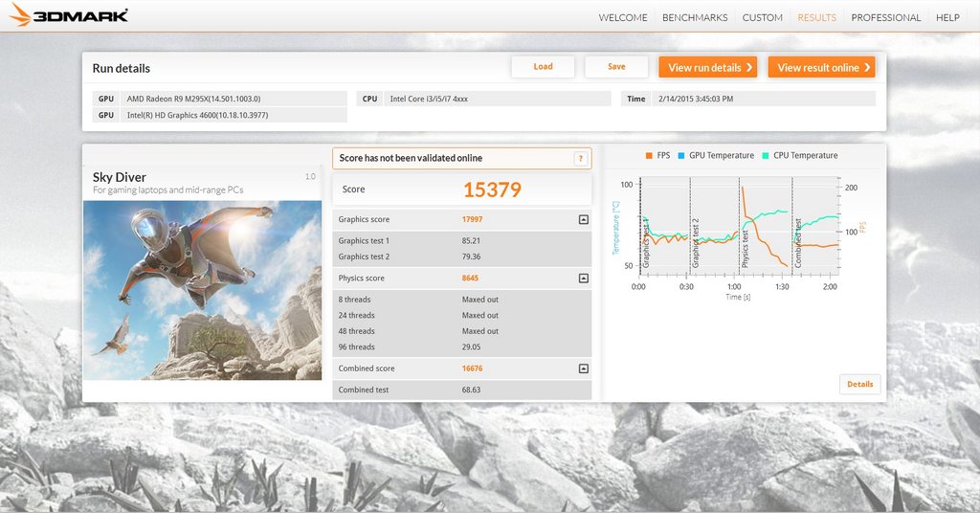
Task: Click the 24 threads row label
Action: coord(356,316)
